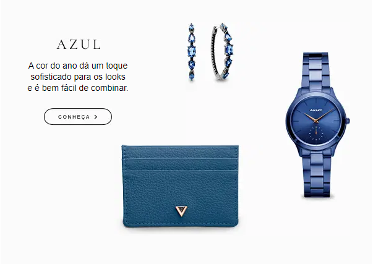
Task: Click the top card slot of the card holder
Action: pos(180,151)
